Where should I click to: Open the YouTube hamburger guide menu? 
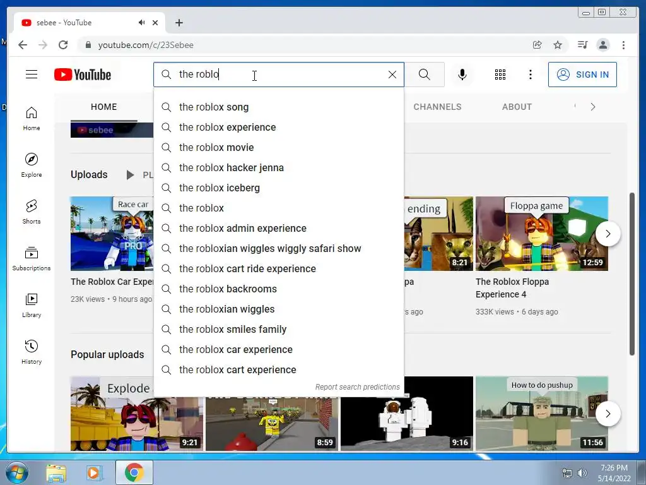pyautogui.click(x=32, y=75)
